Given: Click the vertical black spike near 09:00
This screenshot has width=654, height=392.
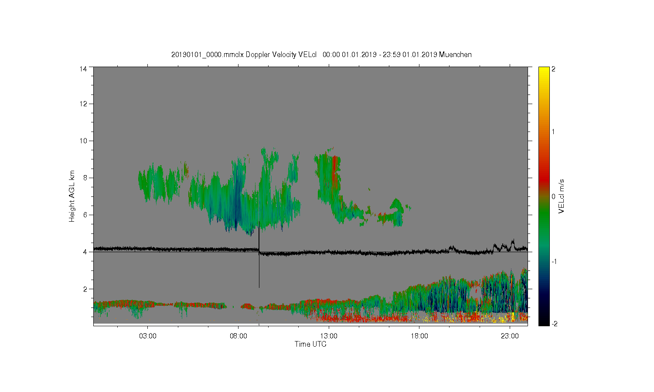Looking at the screenshot, I should click(x=259, y=255).
